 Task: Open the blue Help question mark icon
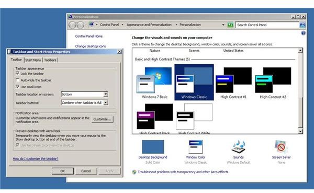click(x=303, y=33)
